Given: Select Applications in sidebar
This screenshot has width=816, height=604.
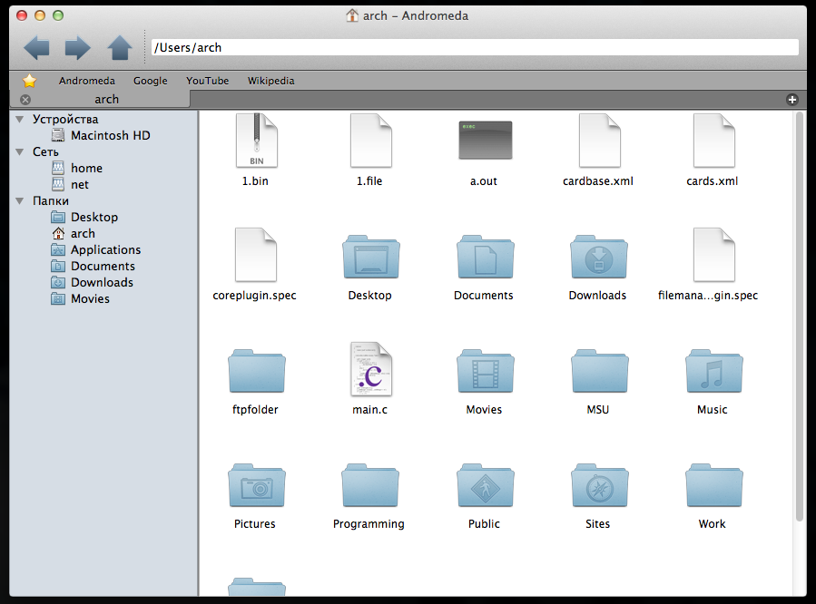Looking at the screenshot, I should (x=103, y=250).
